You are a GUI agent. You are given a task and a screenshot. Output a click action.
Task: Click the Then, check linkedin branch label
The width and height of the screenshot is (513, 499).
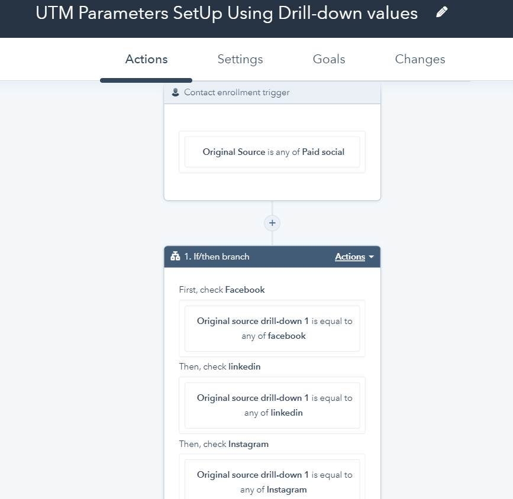(219, 367)
